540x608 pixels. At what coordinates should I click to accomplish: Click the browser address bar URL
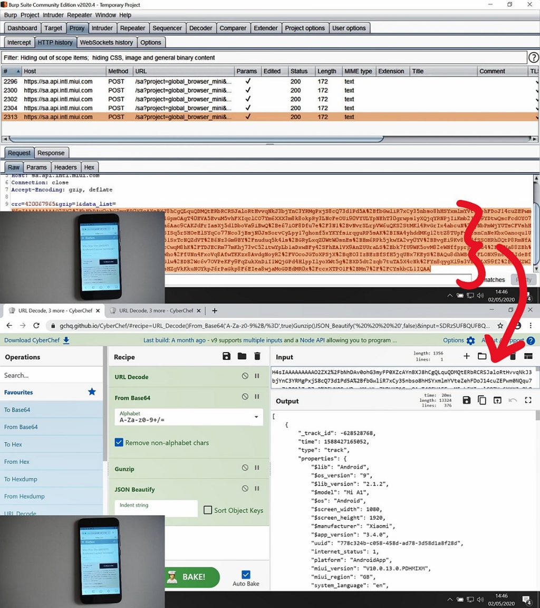point(275,326)
